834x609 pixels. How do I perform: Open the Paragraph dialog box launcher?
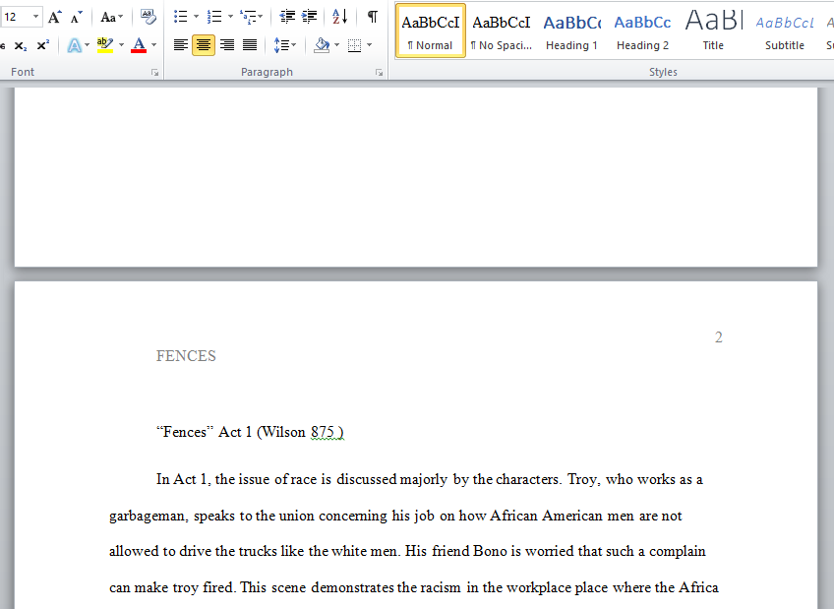[x=380, y=73]
